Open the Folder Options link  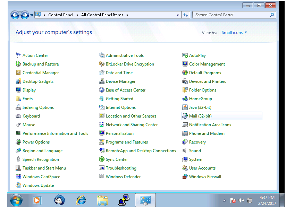(203, 90)
